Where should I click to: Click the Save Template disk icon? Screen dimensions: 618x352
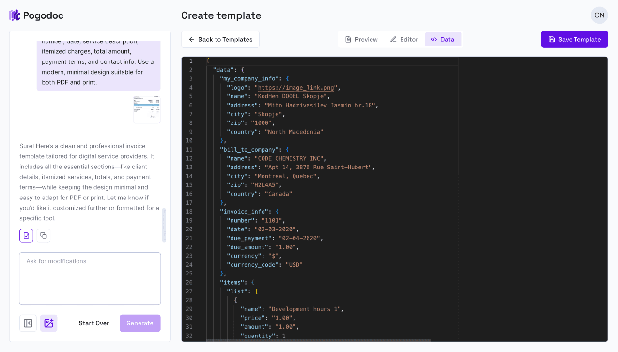click(552, 39)
